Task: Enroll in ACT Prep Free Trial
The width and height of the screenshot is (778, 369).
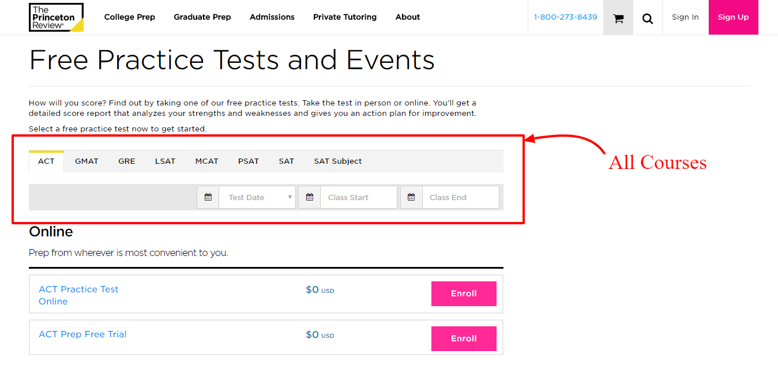Action: click(463, 338)
